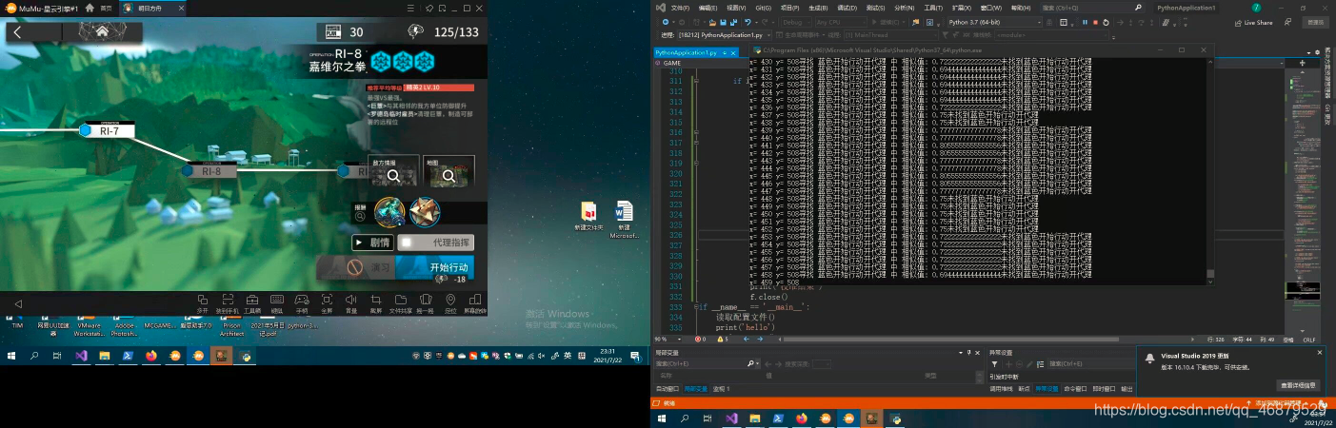Open Visual Studio from left taskbar
This screenshot has height=428, width=1336.
81,355
